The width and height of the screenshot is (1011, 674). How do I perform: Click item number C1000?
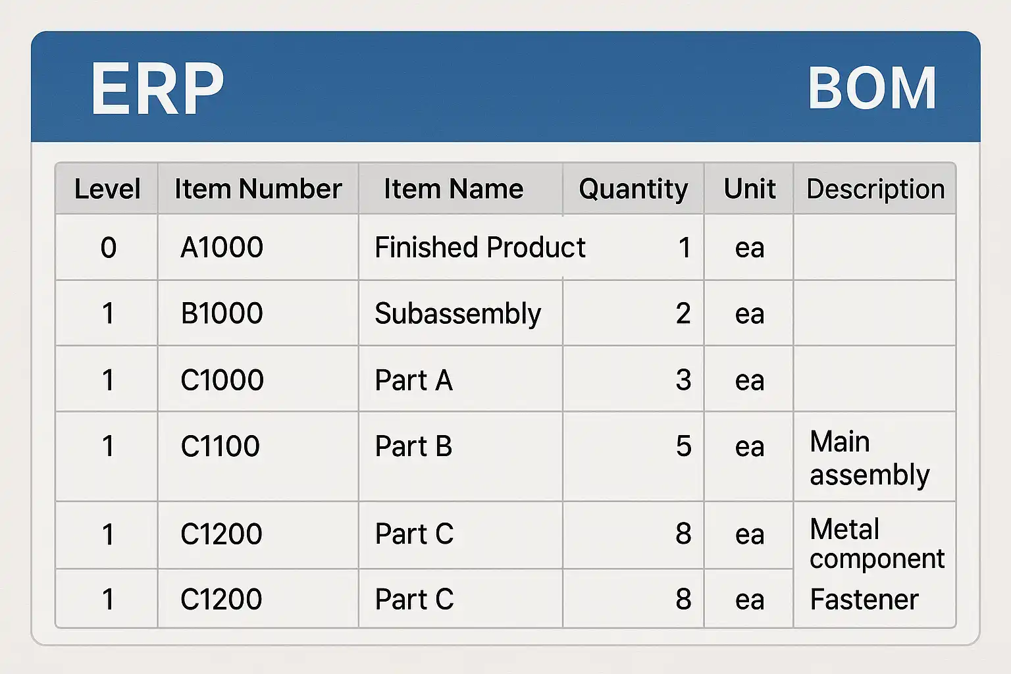pos(222,380)
